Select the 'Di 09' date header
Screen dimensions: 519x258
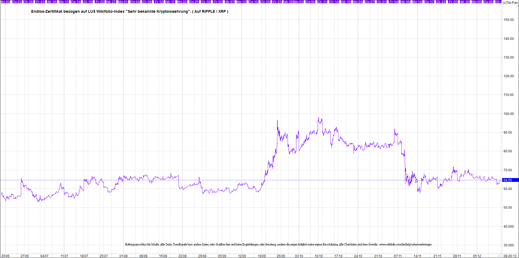pyautogui.click(x=147, y=2)
